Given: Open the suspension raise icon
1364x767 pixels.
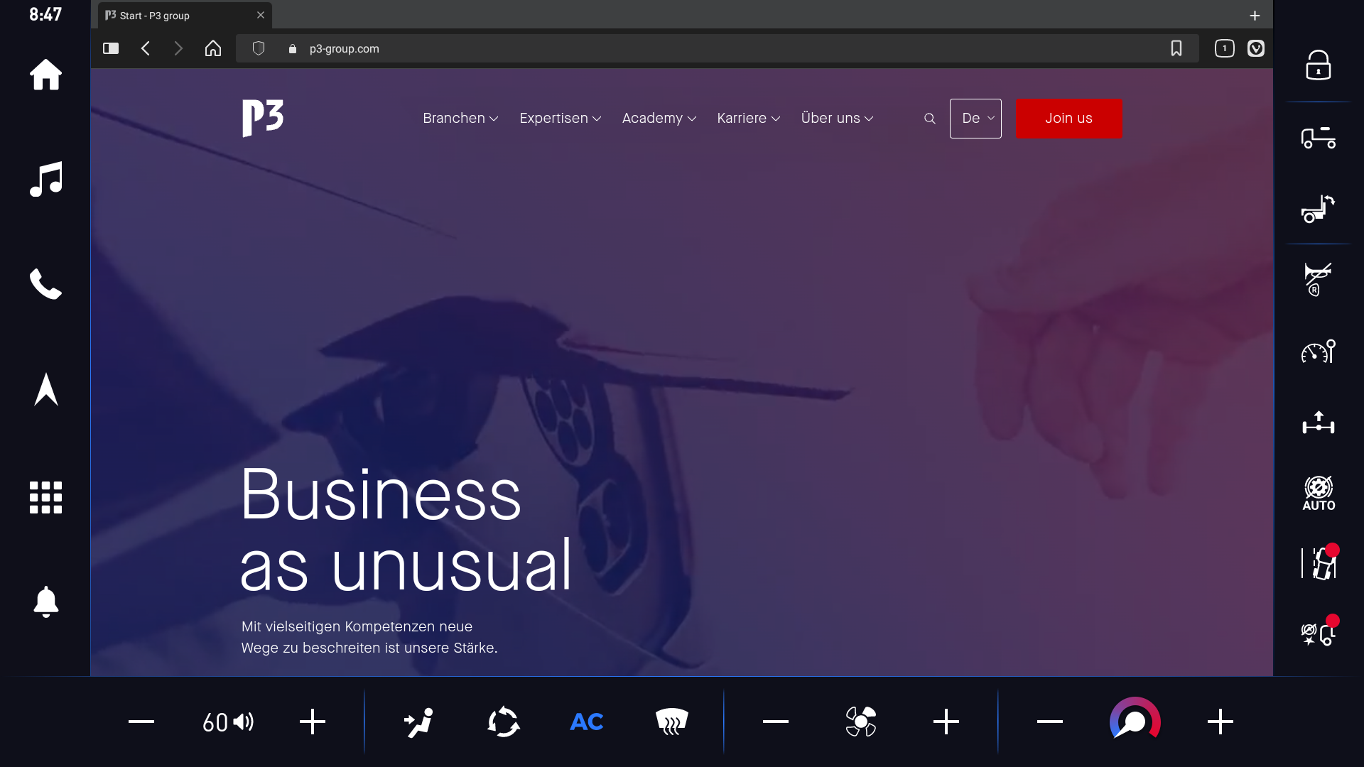Looking at the screenshot, I should 1318,423.
